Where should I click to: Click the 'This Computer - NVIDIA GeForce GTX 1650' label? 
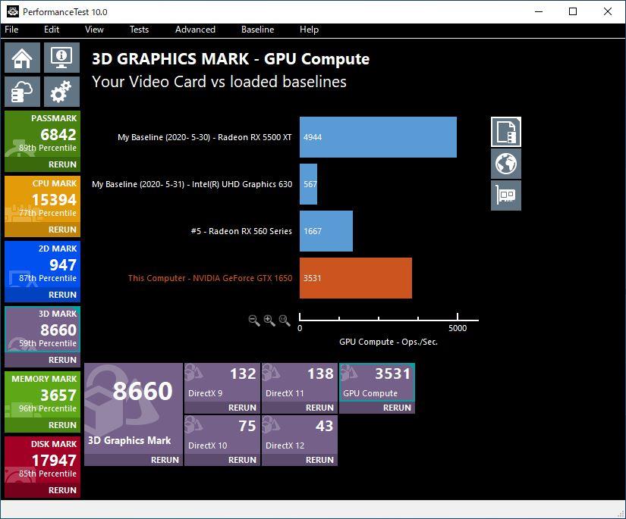click(210, 278)
